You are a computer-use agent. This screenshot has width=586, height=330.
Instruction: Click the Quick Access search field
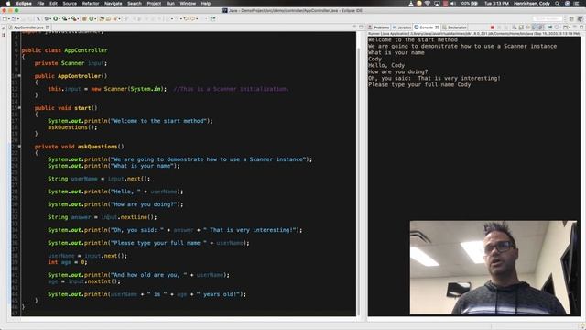548,18
